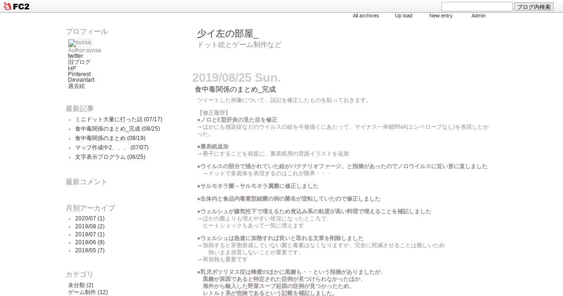
Task: Open post title 食中毒関係のまとめ_完成
Action: 235,89
